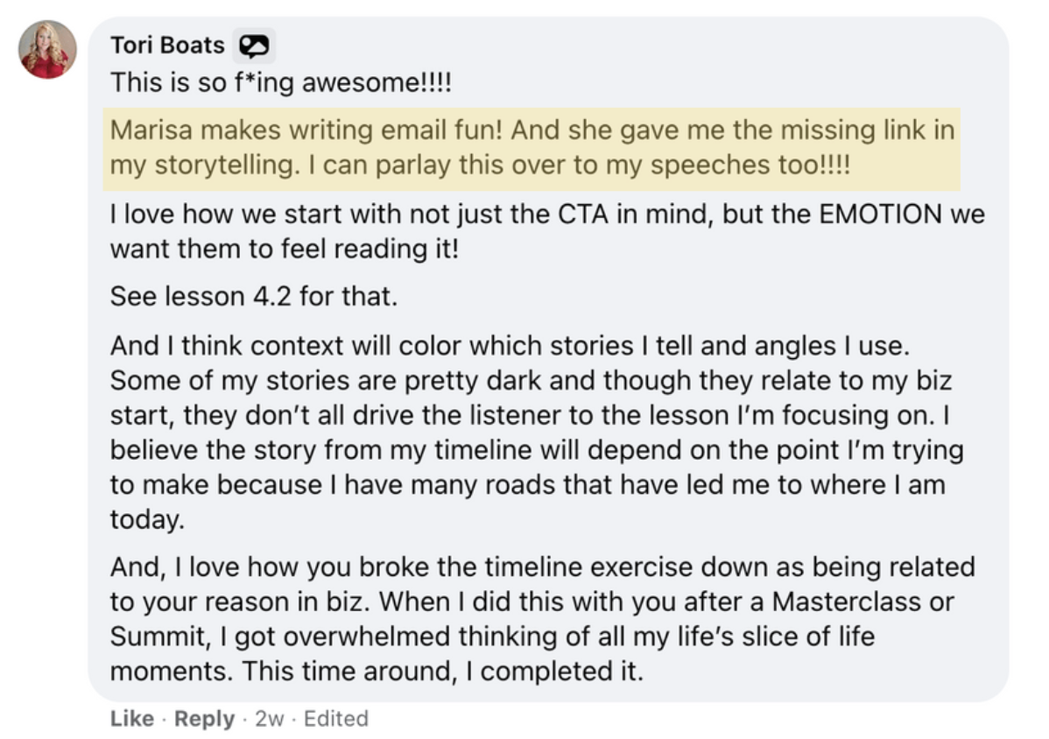This screenshot has height=739, width=1049.
Task: Click 'speeches too!!!!' in the highlighted text
Action: point(750,165)
